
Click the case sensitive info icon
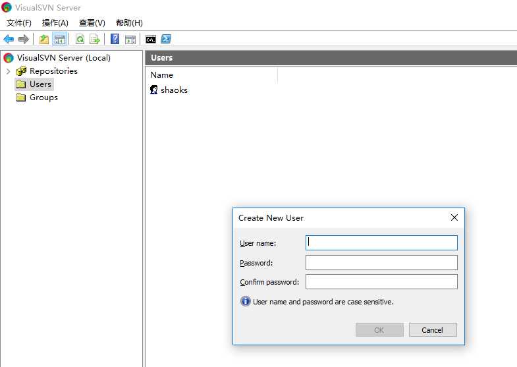click(245, 301)
